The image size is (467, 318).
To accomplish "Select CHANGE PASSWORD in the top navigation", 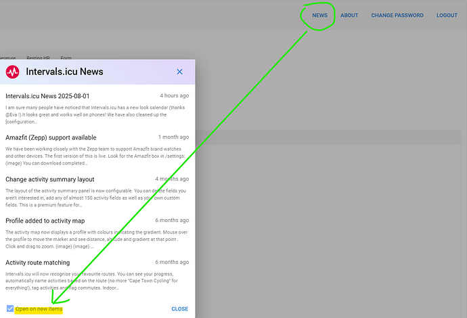I will pos(397,15).
